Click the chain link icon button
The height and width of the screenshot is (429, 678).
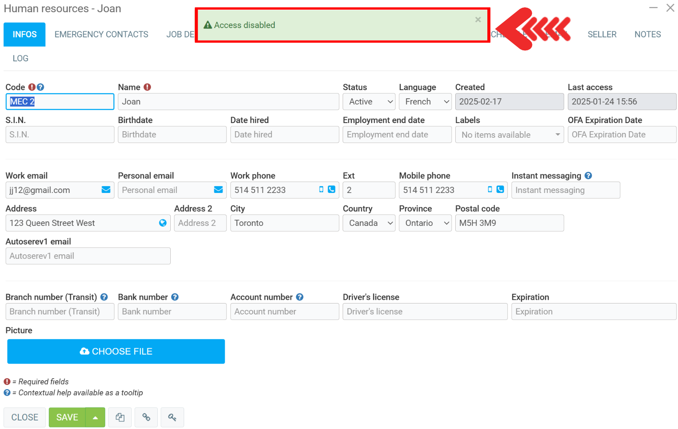146,417
